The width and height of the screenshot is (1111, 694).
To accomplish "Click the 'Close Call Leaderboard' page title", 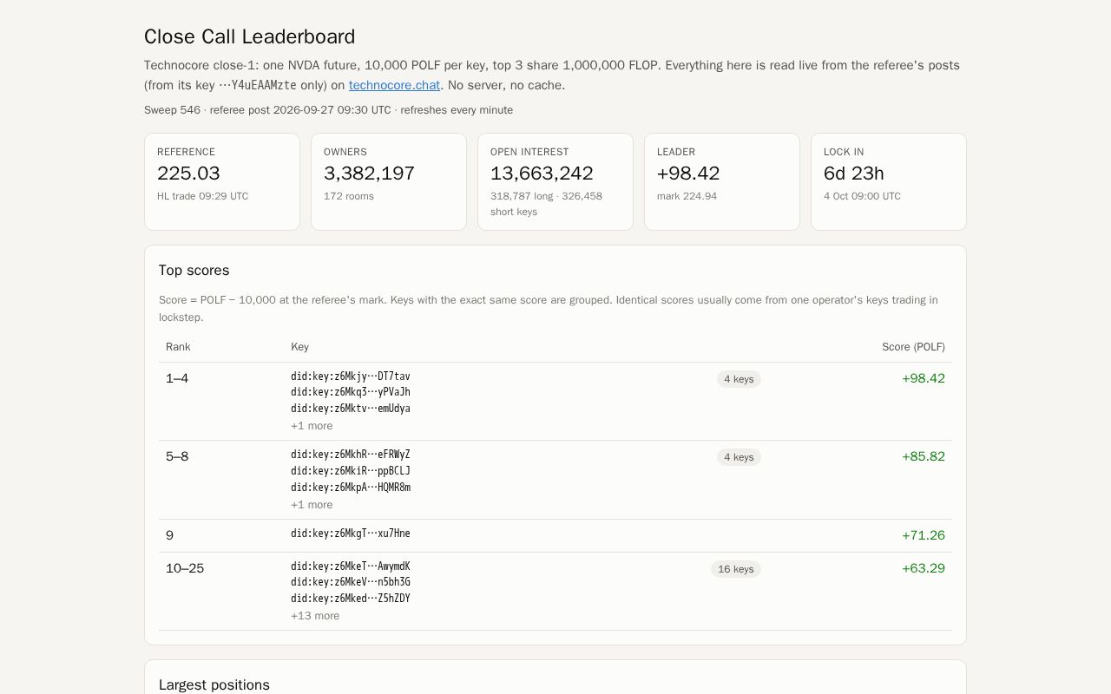I will (250, 36).
